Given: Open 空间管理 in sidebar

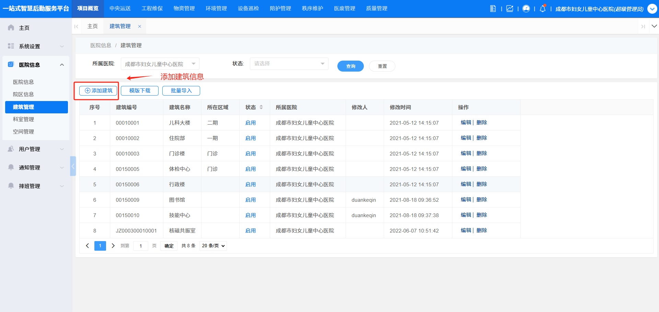Looking at the screenshot, I should click(x=23, y=132).
